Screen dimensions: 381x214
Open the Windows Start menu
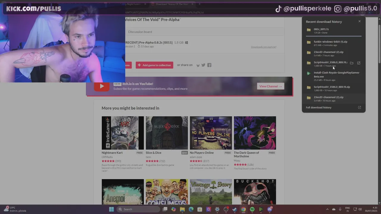(x=111, y=209)
